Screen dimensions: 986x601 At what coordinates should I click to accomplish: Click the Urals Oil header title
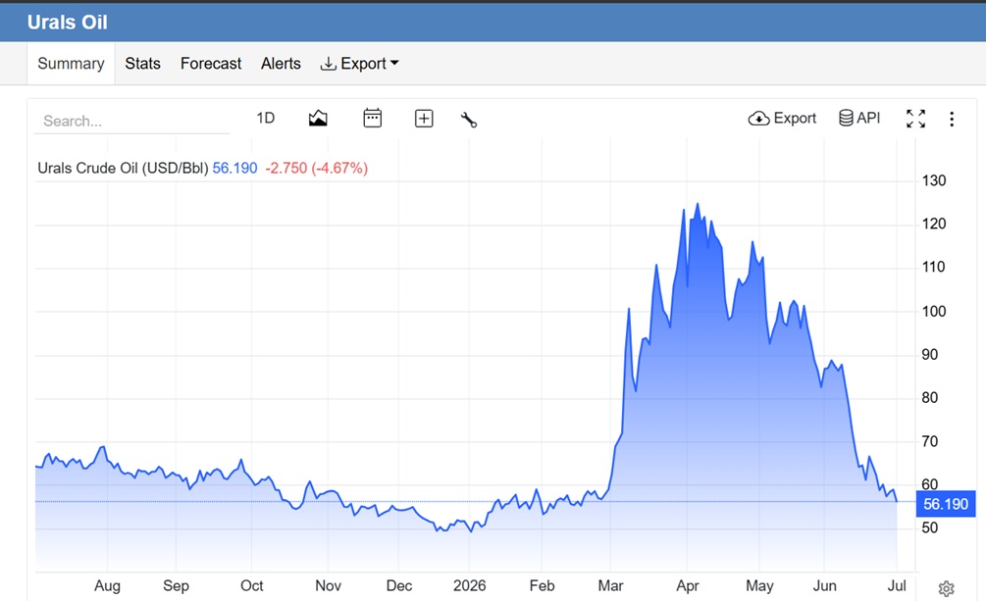click(x=68, y=22)
